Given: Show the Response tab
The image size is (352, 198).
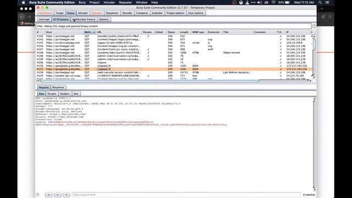Looking at the screenshot, I should 58,87.
